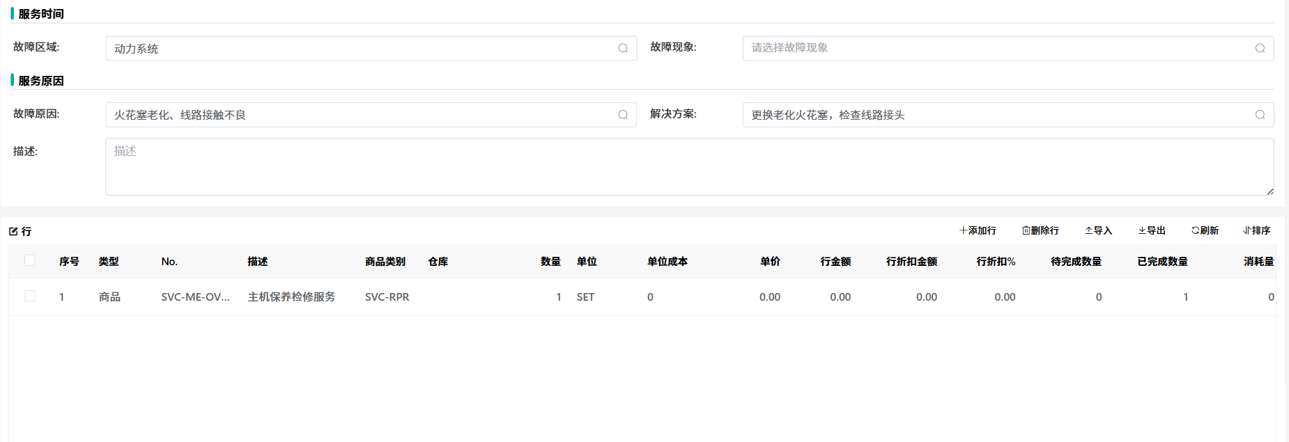
Task: Toggle the select-all checkbox in table header
Action: [x=30, y=260]
